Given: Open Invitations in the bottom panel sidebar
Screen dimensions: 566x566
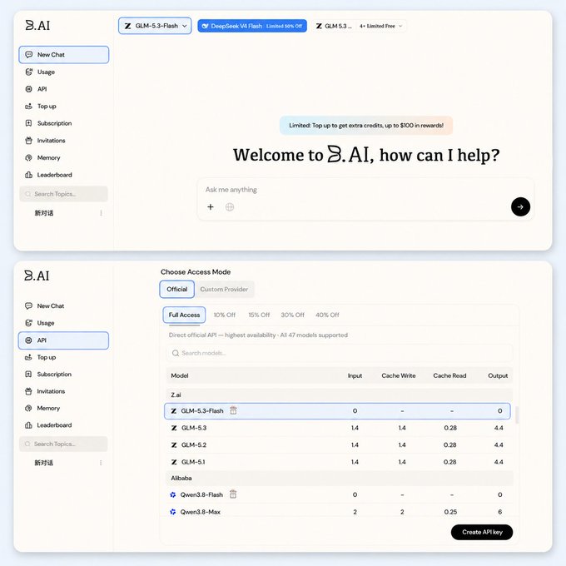Looking at the screenshot, I should (63, 391).
